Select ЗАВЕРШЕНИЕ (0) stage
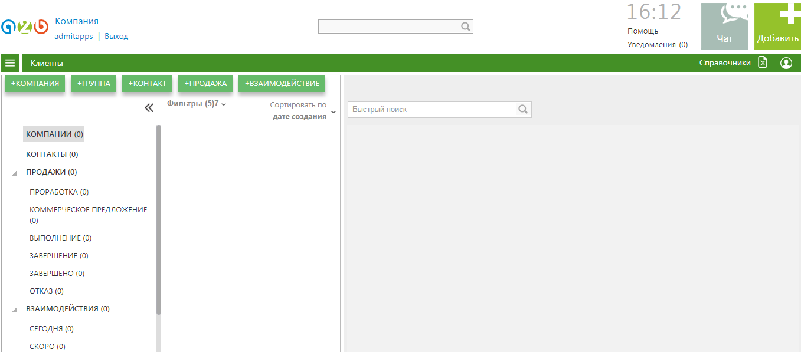The width and height of the screenshot is (801, 352). coord(58,256)
